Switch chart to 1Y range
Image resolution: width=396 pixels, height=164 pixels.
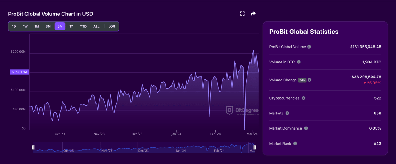pos(71,26)
